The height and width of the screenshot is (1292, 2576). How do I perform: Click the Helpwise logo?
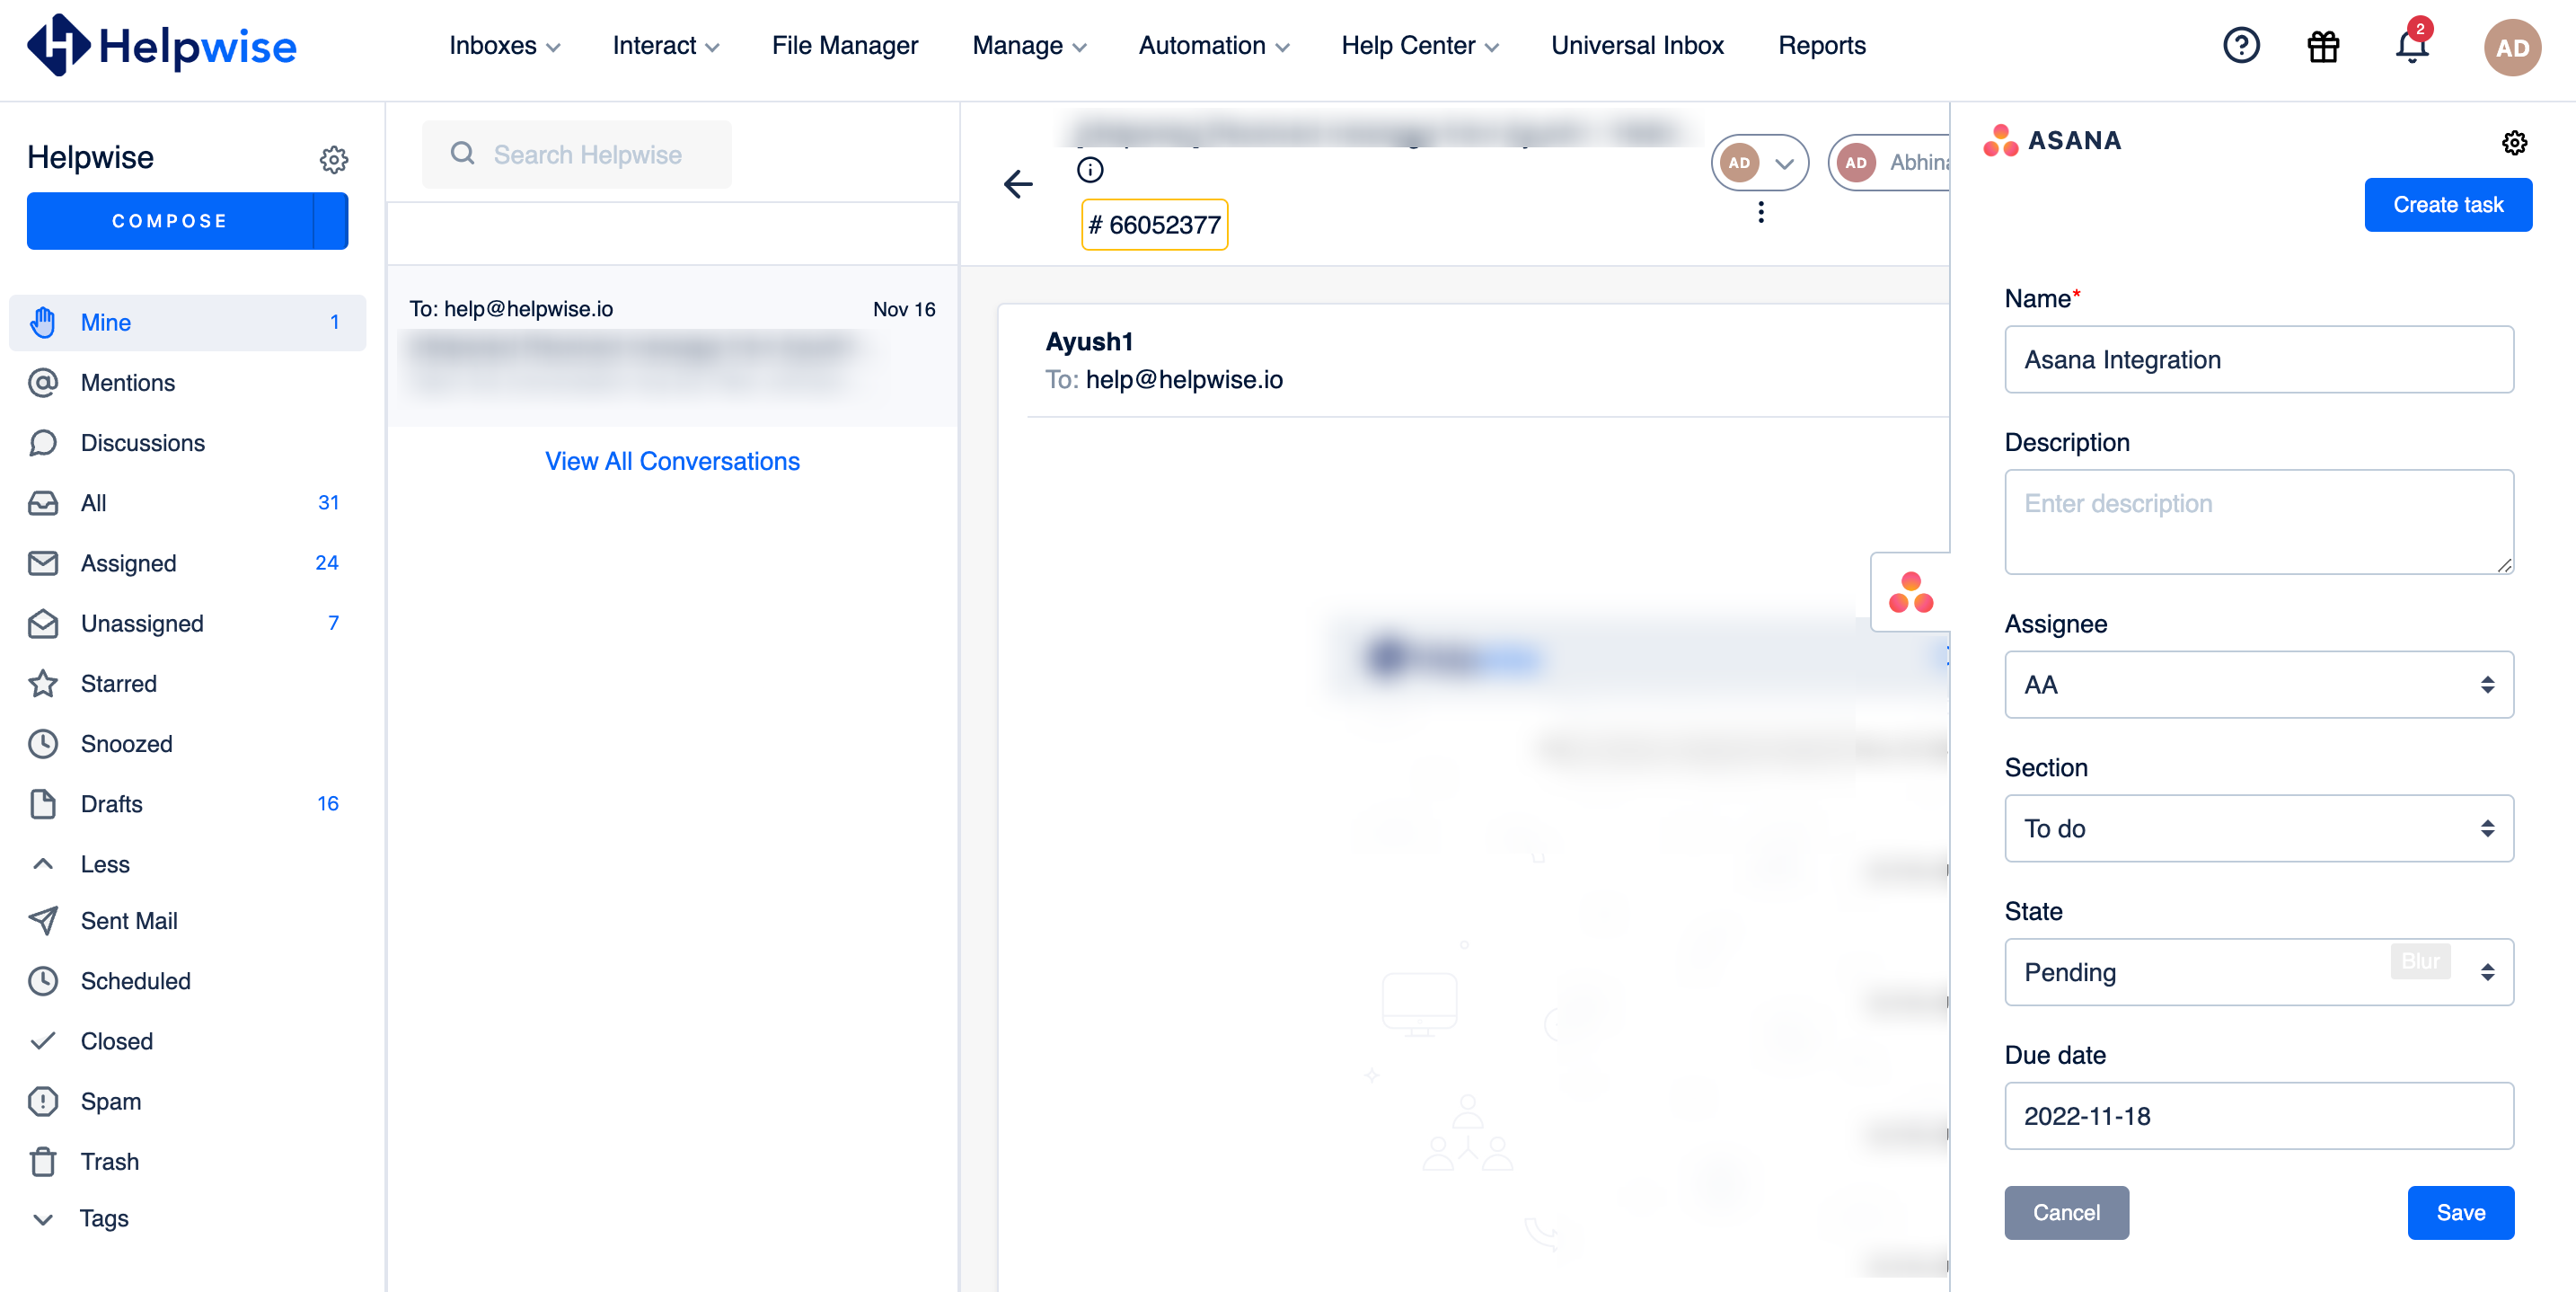[162, 45]
